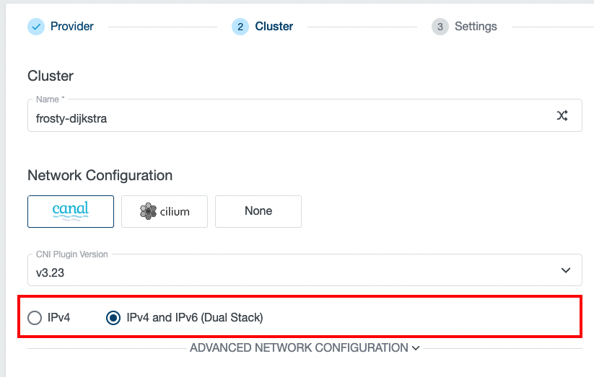Click the 'IPv4 and IPv6 (Dual Stack)' label text
The height and width of the screenshot is (377, 594).
click(194, 317)
